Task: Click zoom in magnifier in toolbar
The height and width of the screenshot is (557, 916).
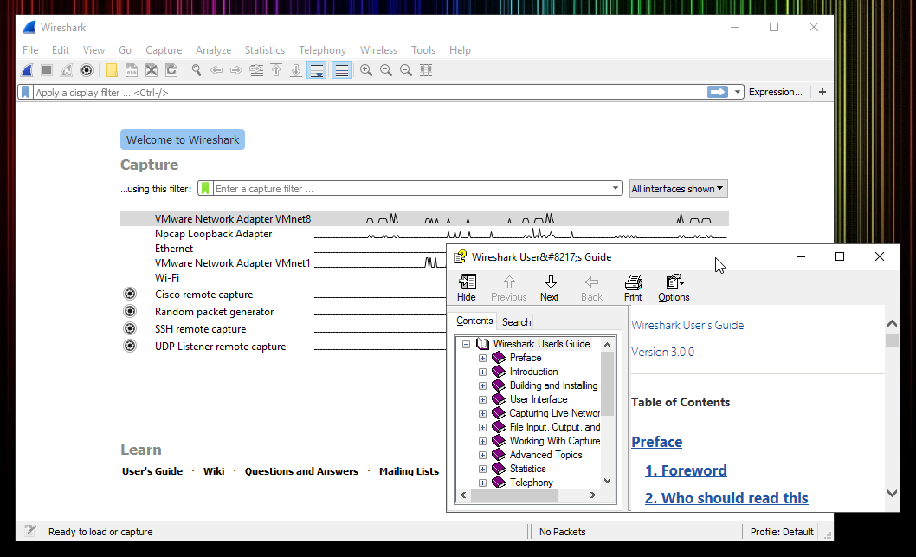Action: [366, 70]
